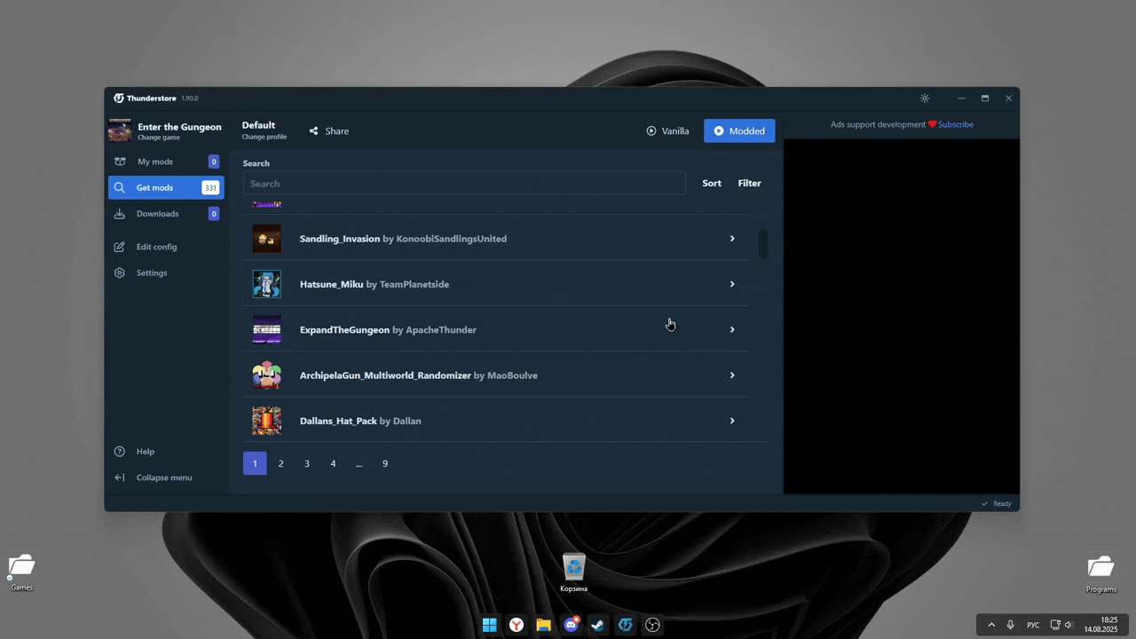Focus the mod Search field

464,184
